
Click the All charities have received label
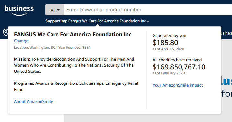pos(177,60)
